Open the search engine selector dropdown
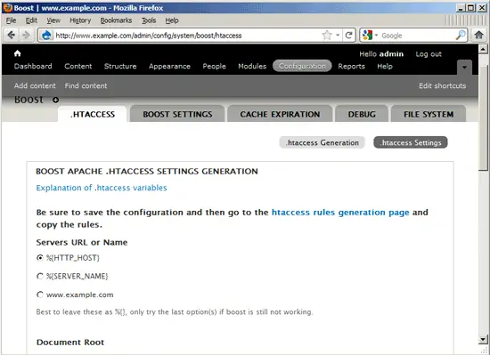This screenshot has height=355, width=490. pos(371,36)
